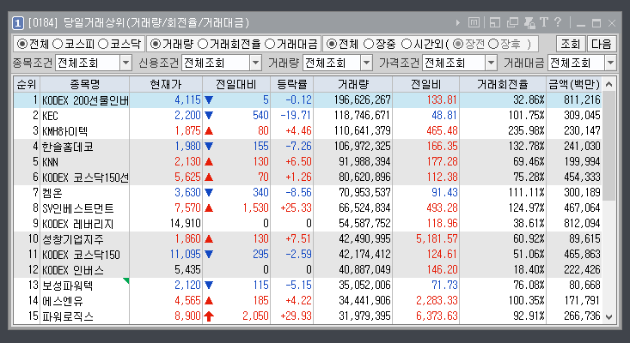Sort by the 금액(백만) column header
Viewport: 630px width, 343px height.
pos(574,85)
